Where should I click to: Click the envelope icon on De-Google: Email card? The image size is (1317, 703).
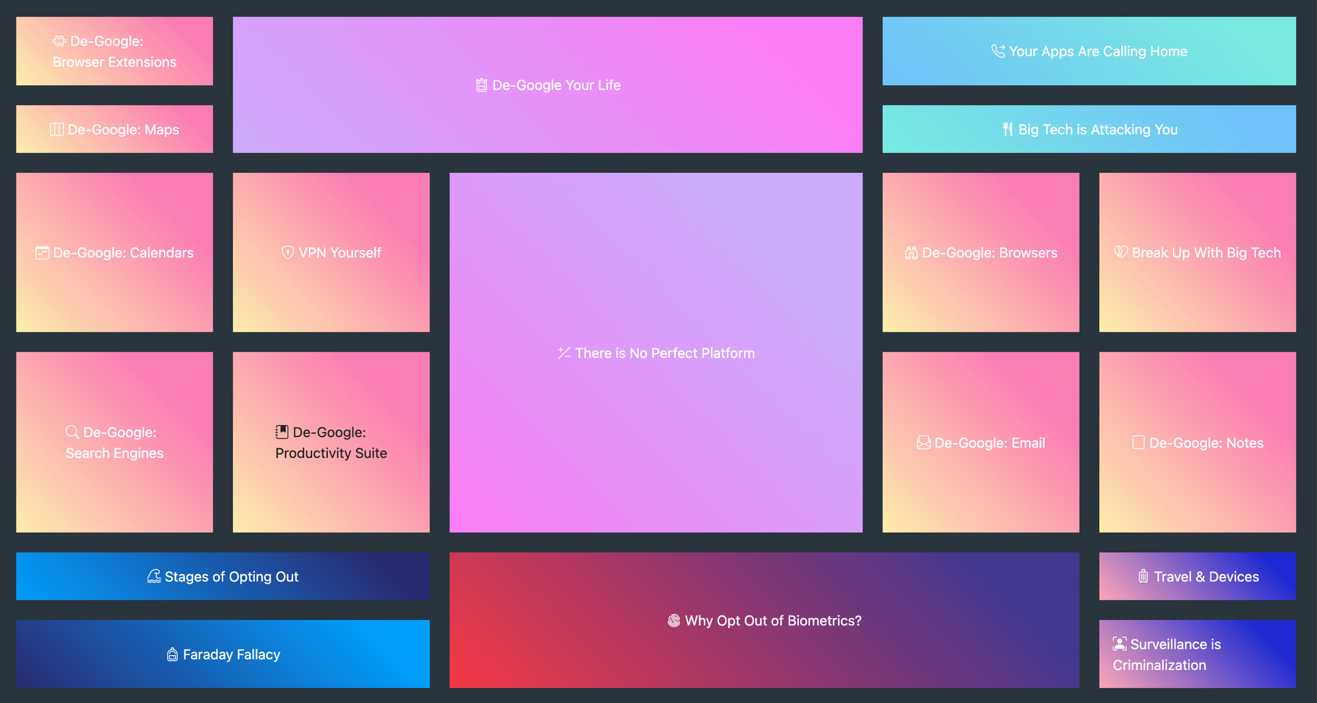tap(925, 443)
